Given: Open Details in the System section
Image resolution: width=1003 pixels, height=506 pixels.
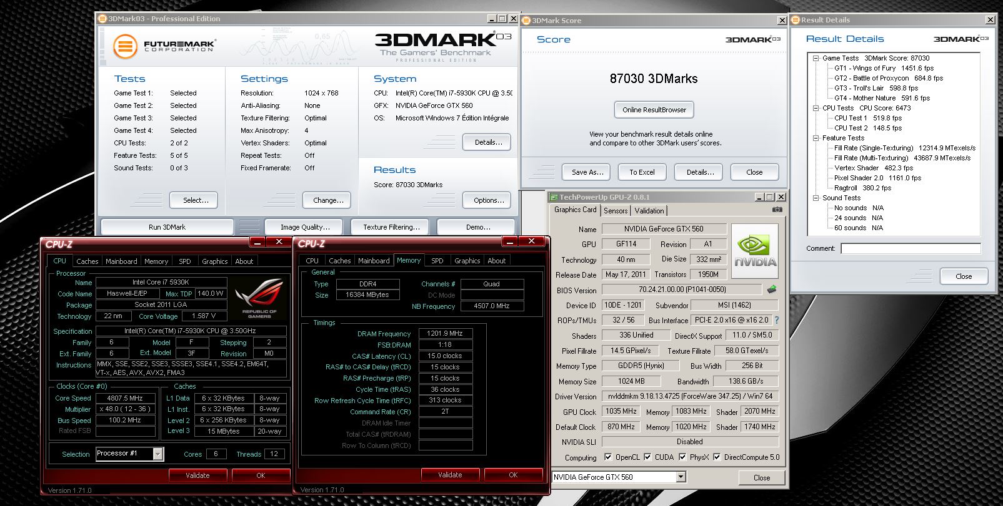Looking at the screenshot, I should point(488,142).
